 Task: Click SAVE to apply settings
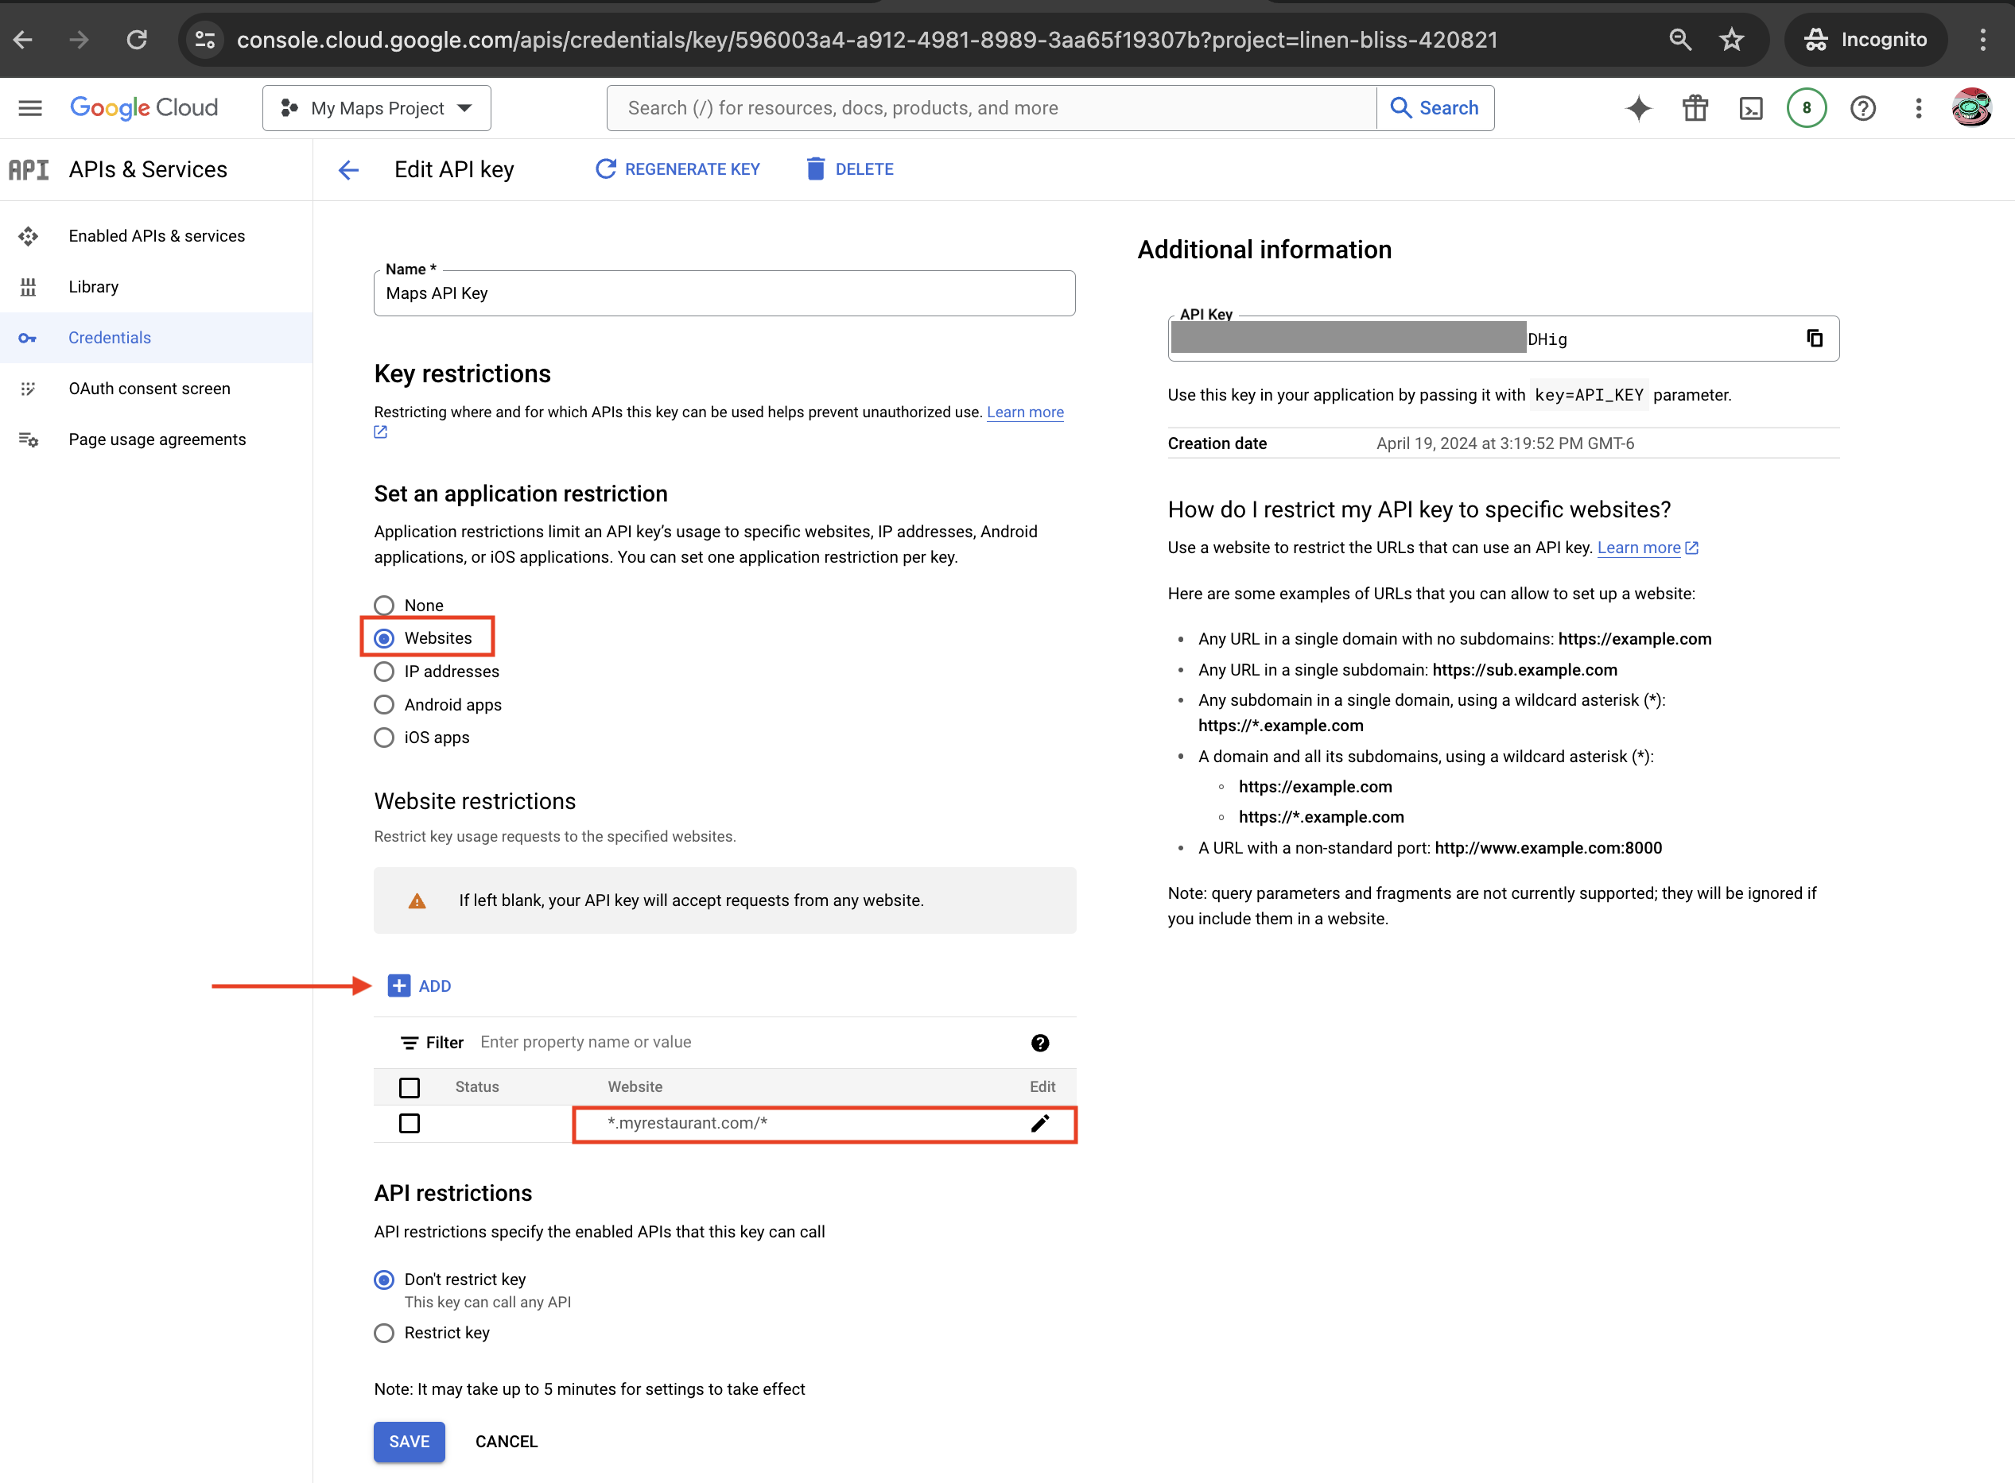pos(409,1441)
